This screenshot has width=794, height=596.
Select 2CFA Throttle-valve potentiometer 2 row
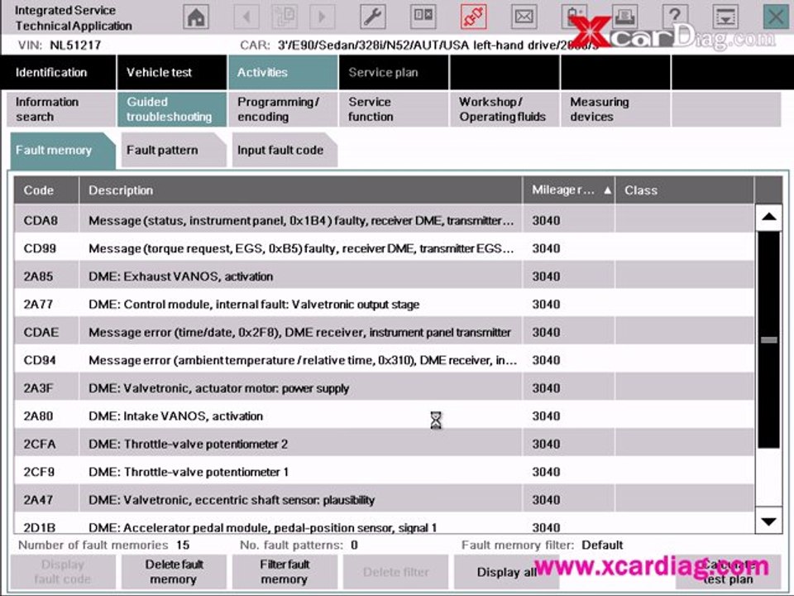coord(384,444)
